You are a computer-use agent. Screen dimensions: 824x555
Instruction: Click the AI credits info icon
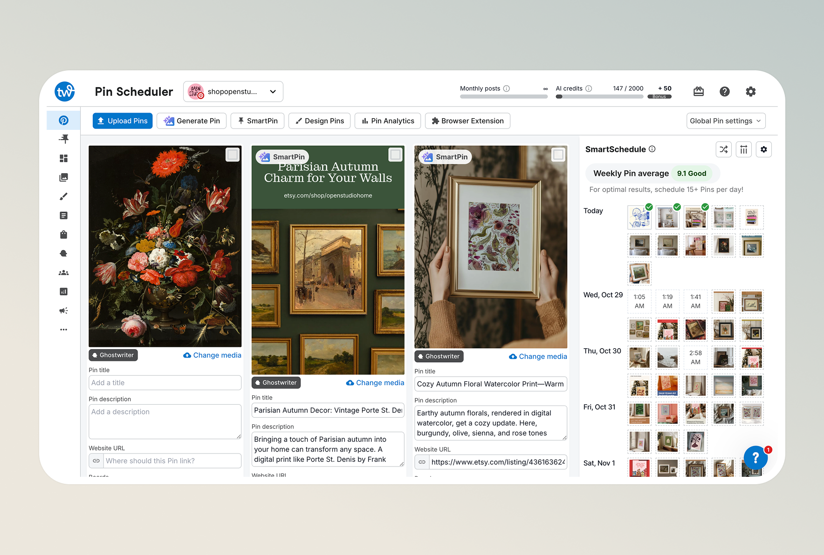(589, 88)
